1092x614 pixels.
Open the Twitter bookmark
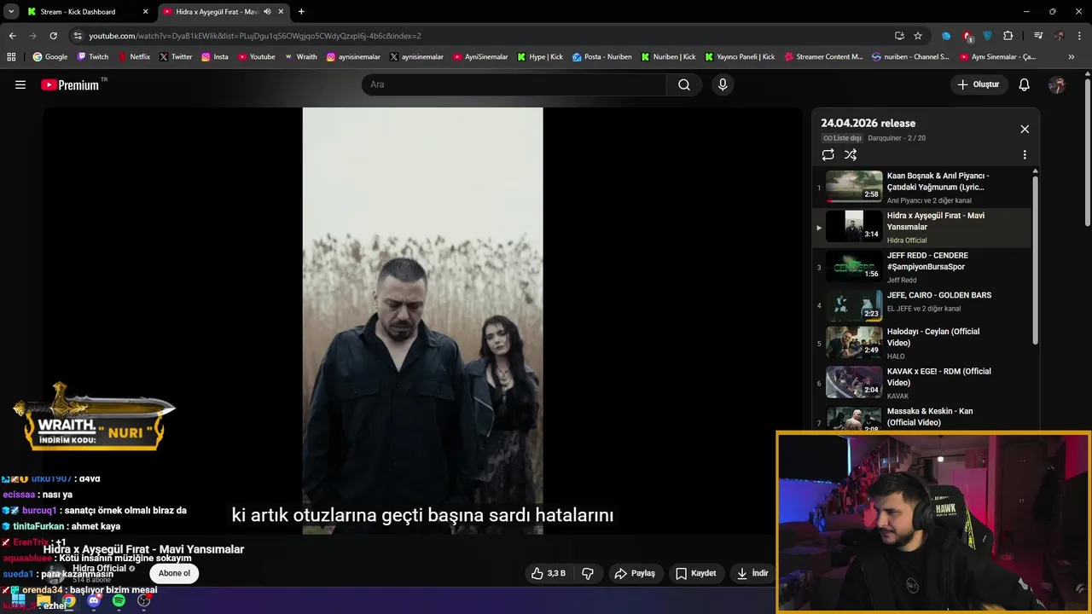[176, 57]
